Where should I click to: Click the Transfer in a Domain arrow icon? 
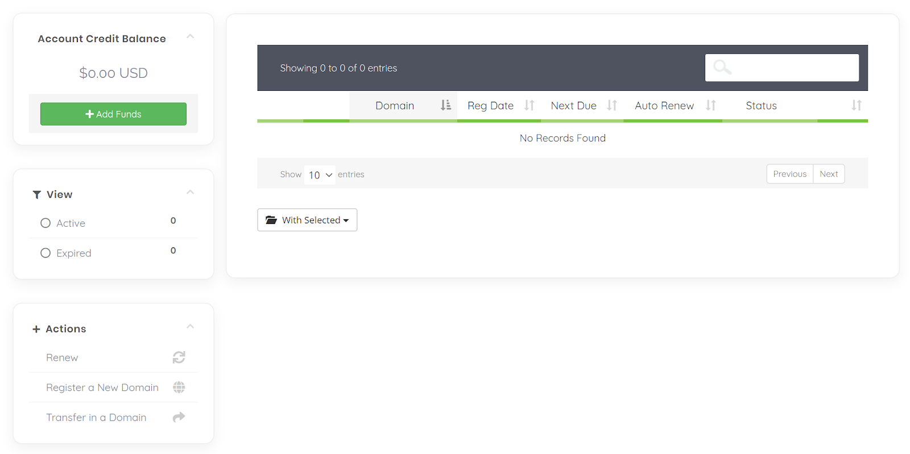179,417
